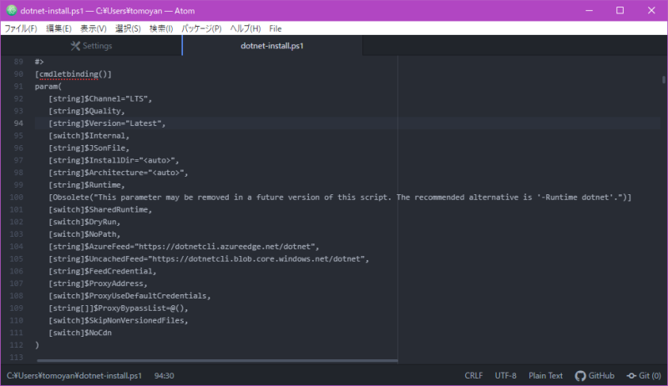Open the File menu

point(276,28)
